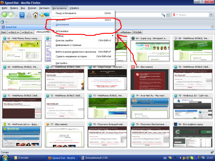
Task: Open dial 65 WebMoney BONUS thumbnail
Action: [x=192, y=51]
